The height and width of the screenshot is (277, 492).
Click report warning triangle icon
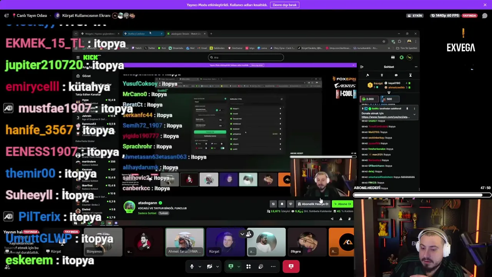click(x=341, y=219)
